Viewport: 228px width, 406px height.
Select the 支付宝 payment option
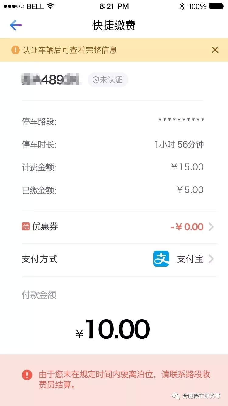tap(190, 259)
